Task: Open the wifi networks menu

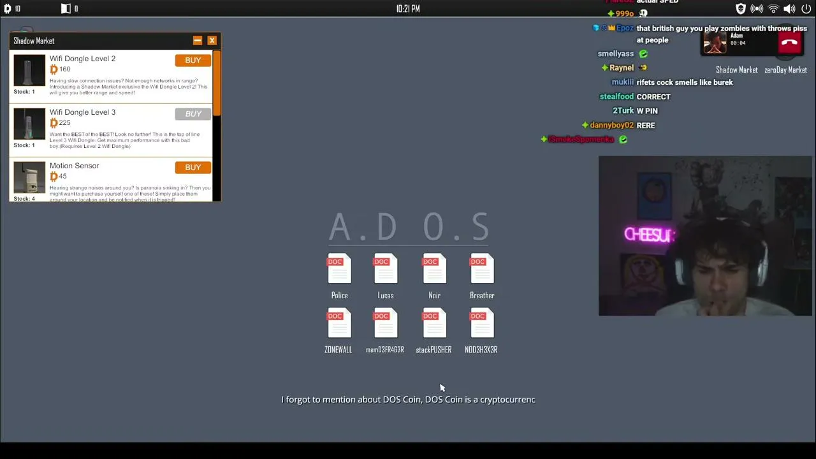Action: (x=773, y=8)
